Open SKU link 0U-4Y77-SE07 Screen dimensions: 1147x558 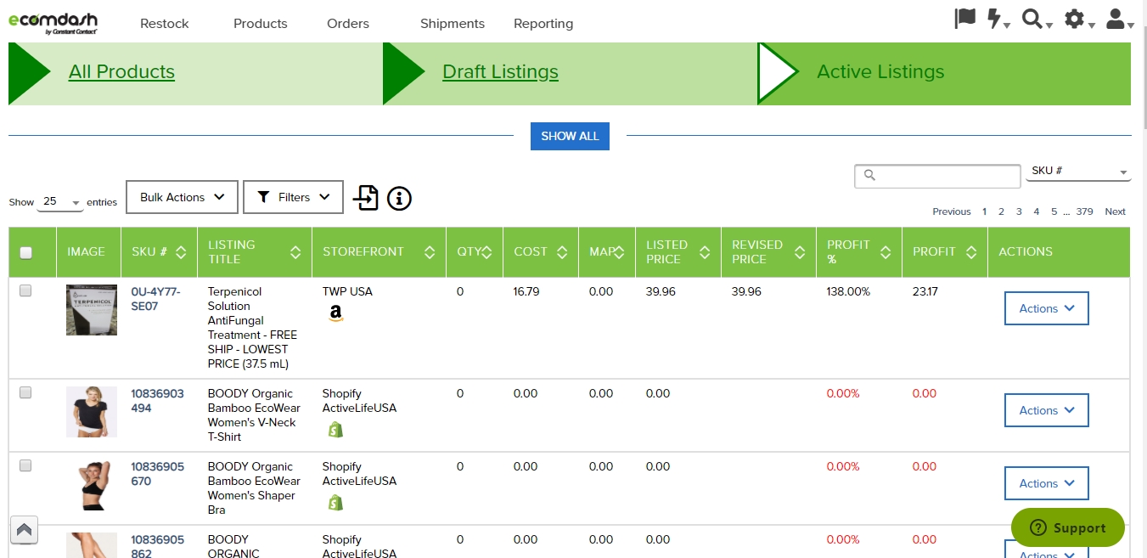coord(155,298)
